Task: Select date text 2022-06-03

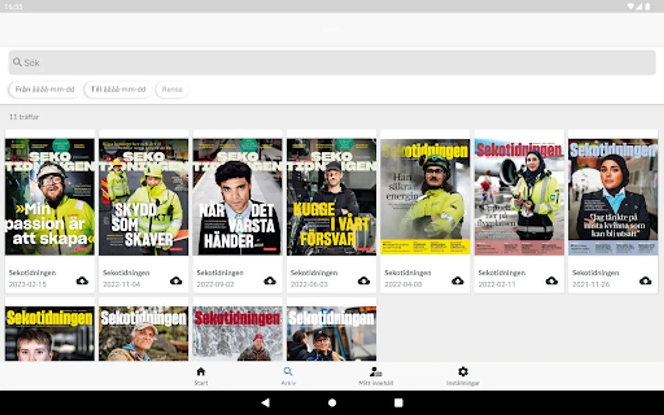Action: click(x=309, y=285)
